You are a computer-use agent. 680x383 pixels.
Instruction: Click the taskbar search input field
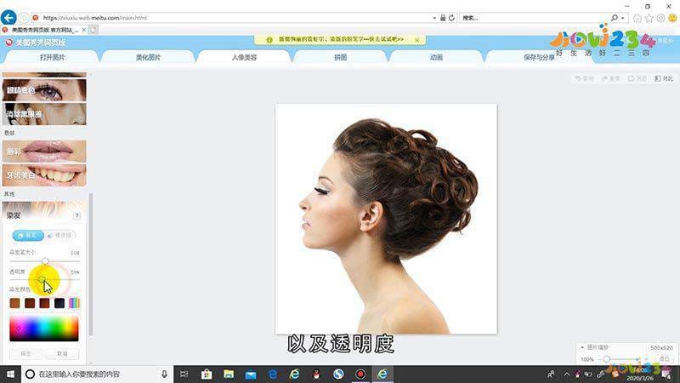(x=97, y=374)
